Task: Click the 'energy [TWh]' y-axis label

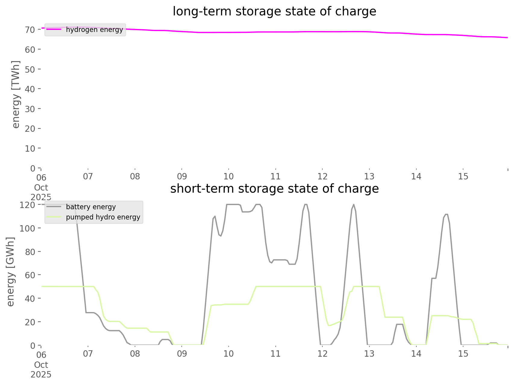Action: click(16, 94)
